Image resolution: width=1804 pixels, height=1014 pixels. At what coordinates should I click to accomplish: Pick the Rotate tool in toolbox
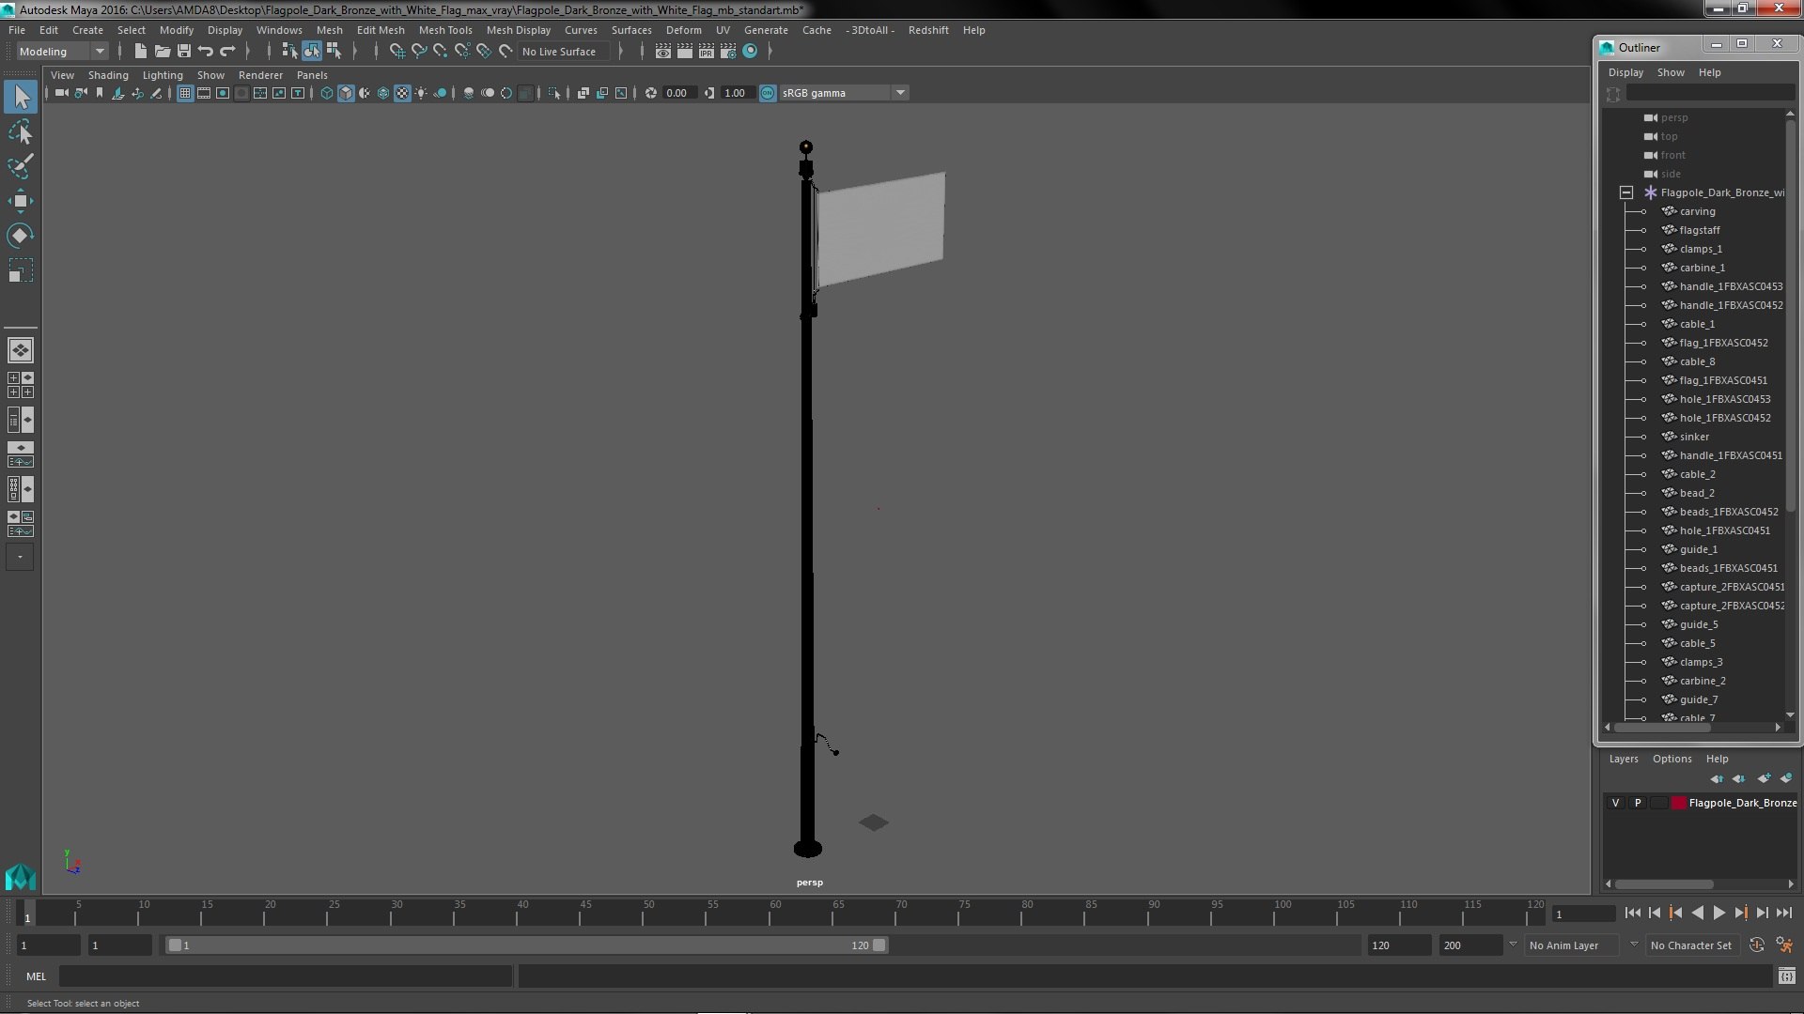[x=20, y=235]
